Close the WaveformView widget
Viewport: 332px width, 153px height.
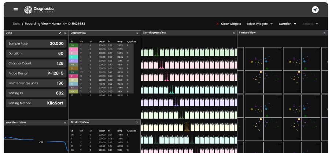point(65,123)
